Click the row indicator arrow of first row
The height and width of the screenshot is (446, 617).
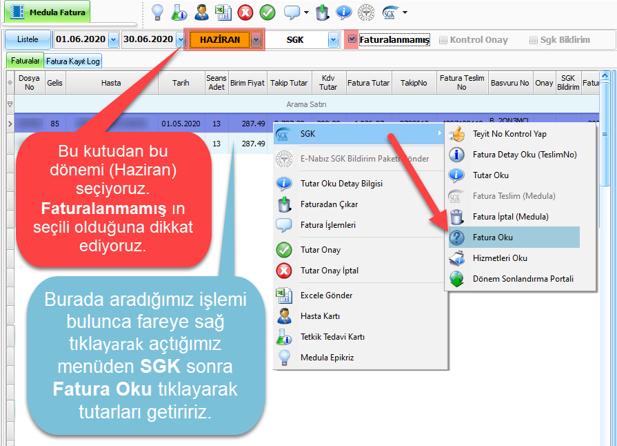coord(10,124)
